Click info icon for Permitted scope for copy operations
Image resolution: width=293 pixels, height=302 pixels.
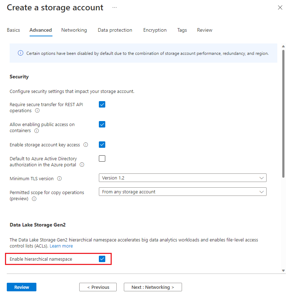pos(34,199)
